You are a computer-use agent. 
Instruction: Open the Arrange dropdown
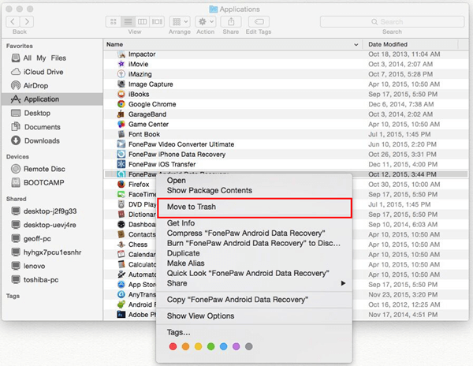180,22
